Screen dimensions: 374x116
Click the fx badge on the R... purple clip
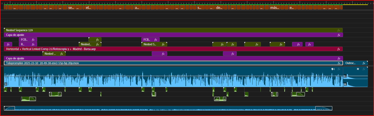coord(33,44)
